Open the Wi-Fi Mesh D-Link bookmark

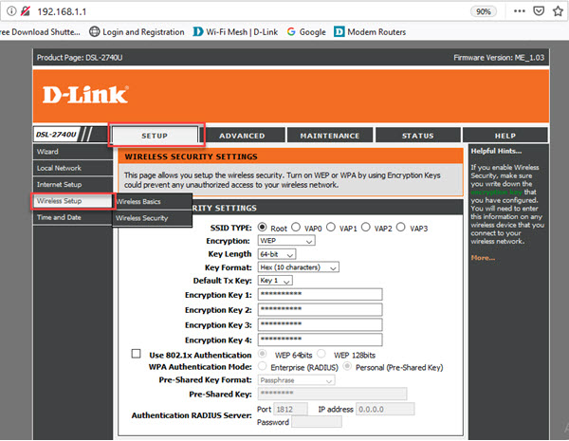point(235,32)
